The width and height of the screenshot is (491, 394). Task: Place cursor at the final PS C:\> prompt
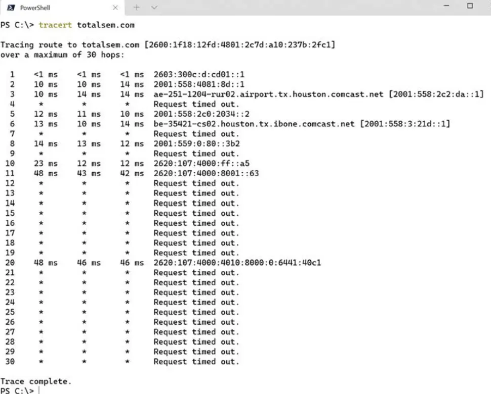(x=38, y=390)
